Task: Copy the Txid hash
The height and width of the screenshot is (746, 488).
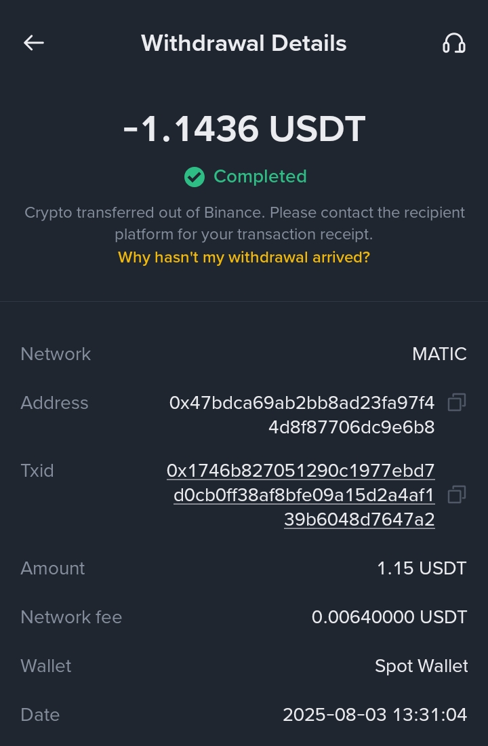Action: 457,495
